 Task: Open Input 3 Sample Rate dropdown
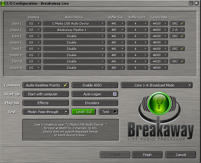159,49
